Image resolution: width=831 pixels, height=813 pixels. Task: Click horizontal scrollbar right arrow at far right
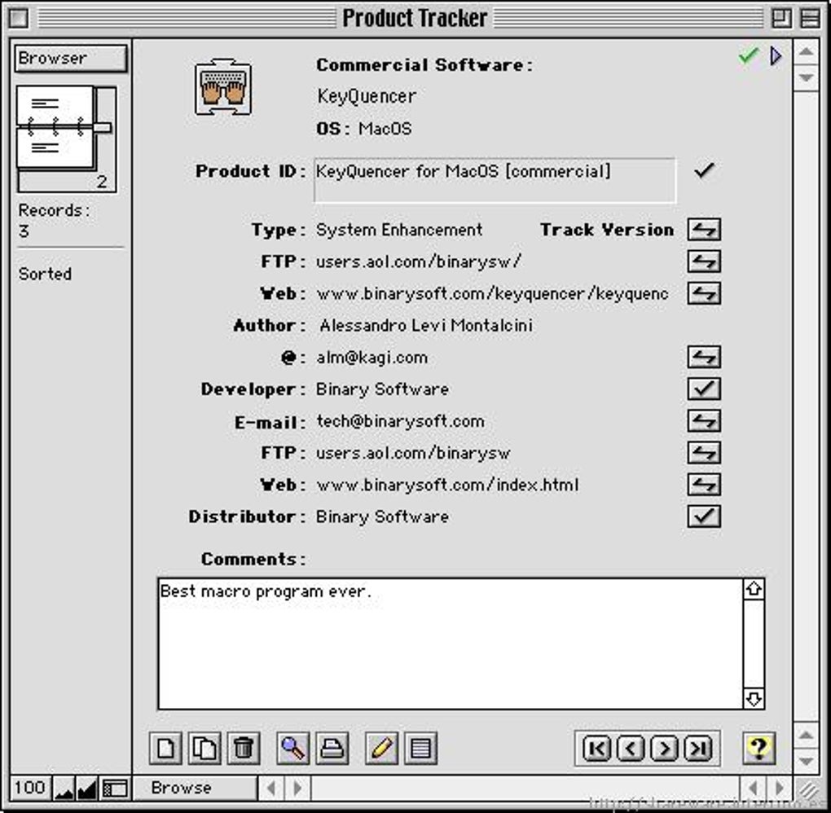click(x=780, y=788)
